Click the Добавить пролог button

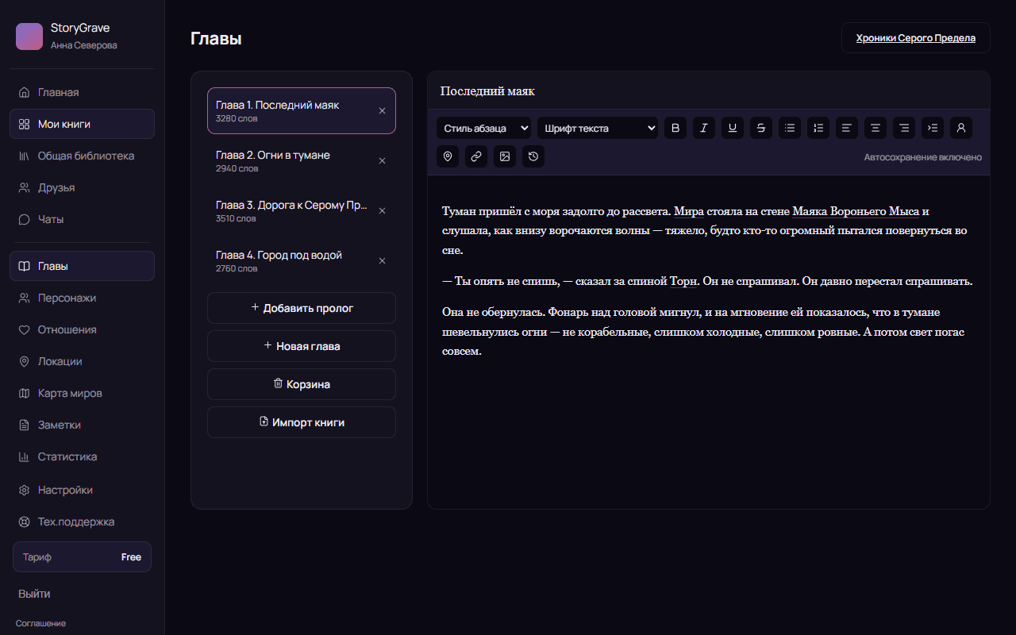coord(302,308)
